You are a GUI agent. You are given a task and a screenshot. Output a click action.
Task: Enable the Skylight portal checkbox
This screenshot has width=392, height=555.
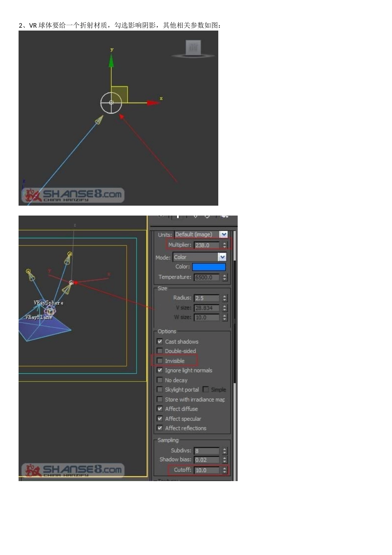[x=160, y=389]
